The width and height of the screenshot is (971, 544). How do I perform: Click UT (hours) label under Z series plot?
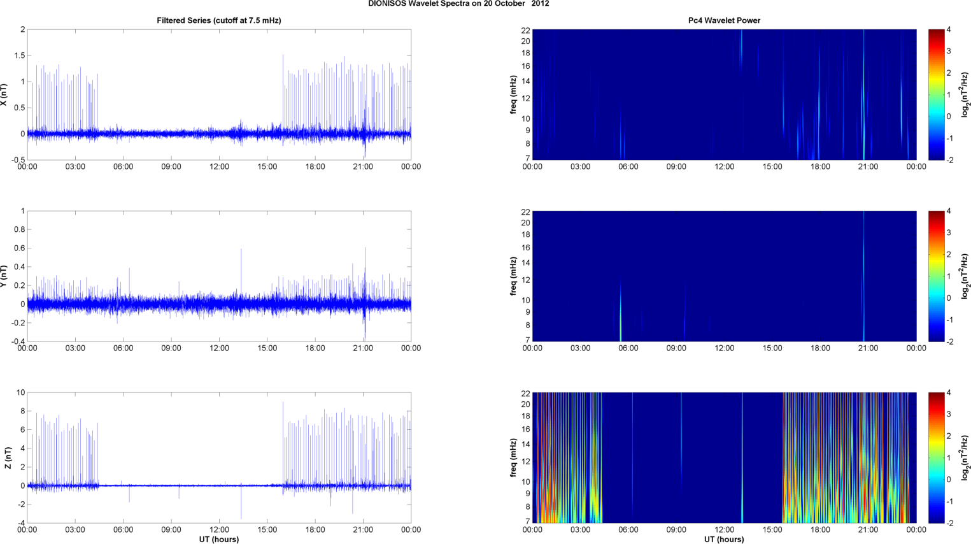click(219, 539)
